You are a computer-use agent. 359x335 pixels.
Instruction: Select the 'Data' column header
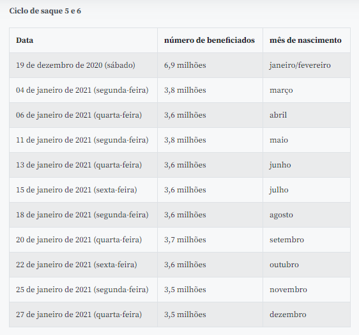click(x=83, y=40)
